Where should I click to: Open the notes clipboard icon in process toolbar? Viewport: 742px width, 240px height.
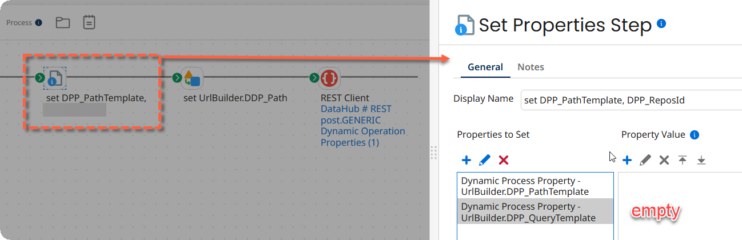coord(89,23)
